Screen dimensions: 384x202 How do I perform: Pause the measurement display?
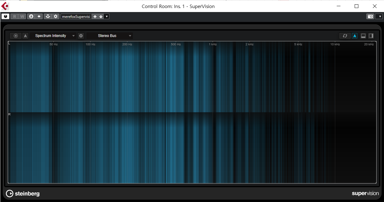[16, 36]
